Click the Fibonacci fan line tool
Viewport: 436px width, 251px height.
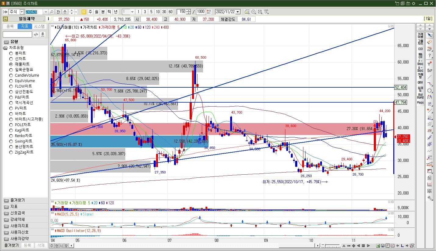[x=430, y=118]
